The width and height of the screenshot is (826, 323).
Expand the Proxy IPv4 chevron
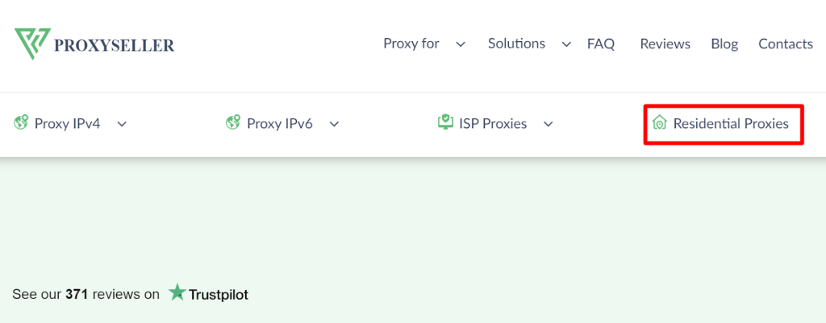(x=122, y=124)
